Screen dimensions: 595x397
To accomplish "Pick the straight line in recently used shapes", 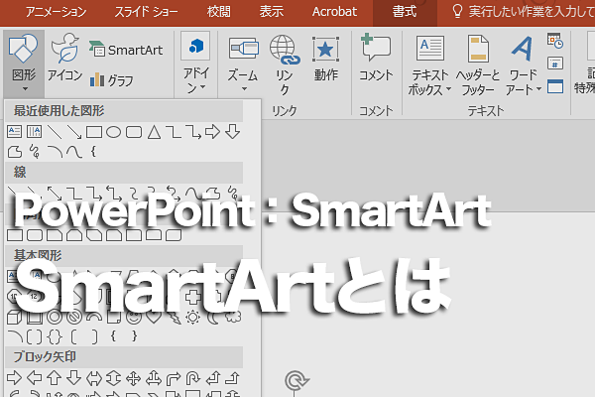I will (55, 132).
